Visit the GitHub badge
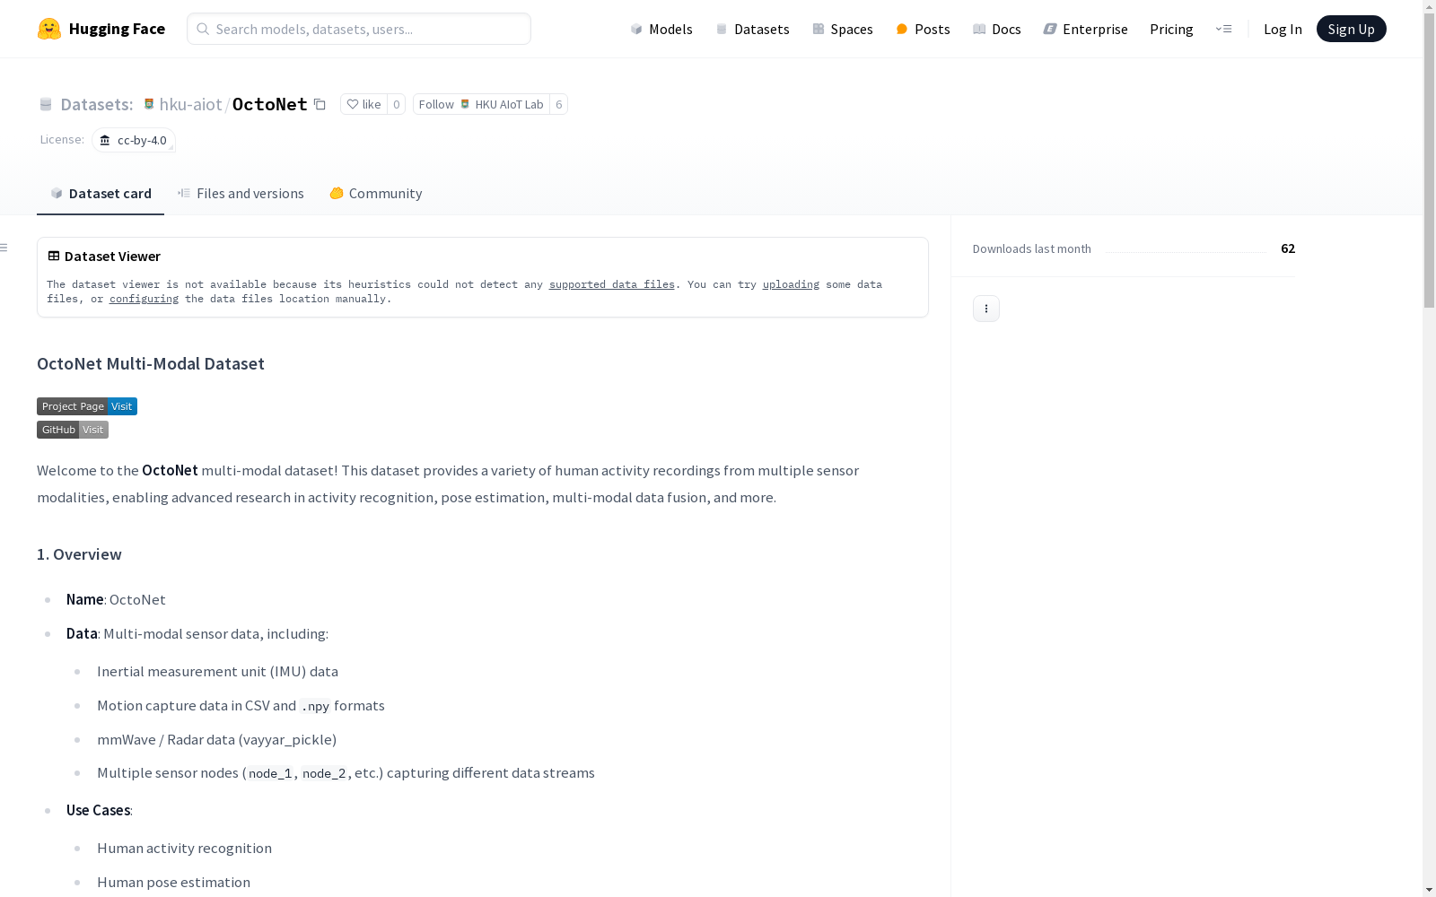 [73, 430]
